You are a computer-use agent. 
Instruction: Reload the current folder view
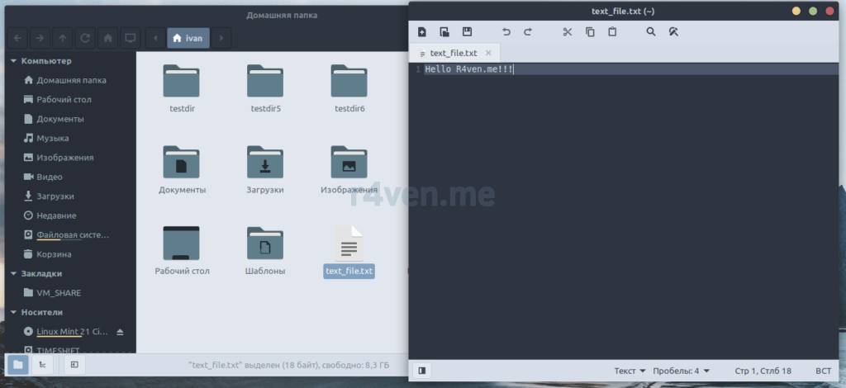85,38
